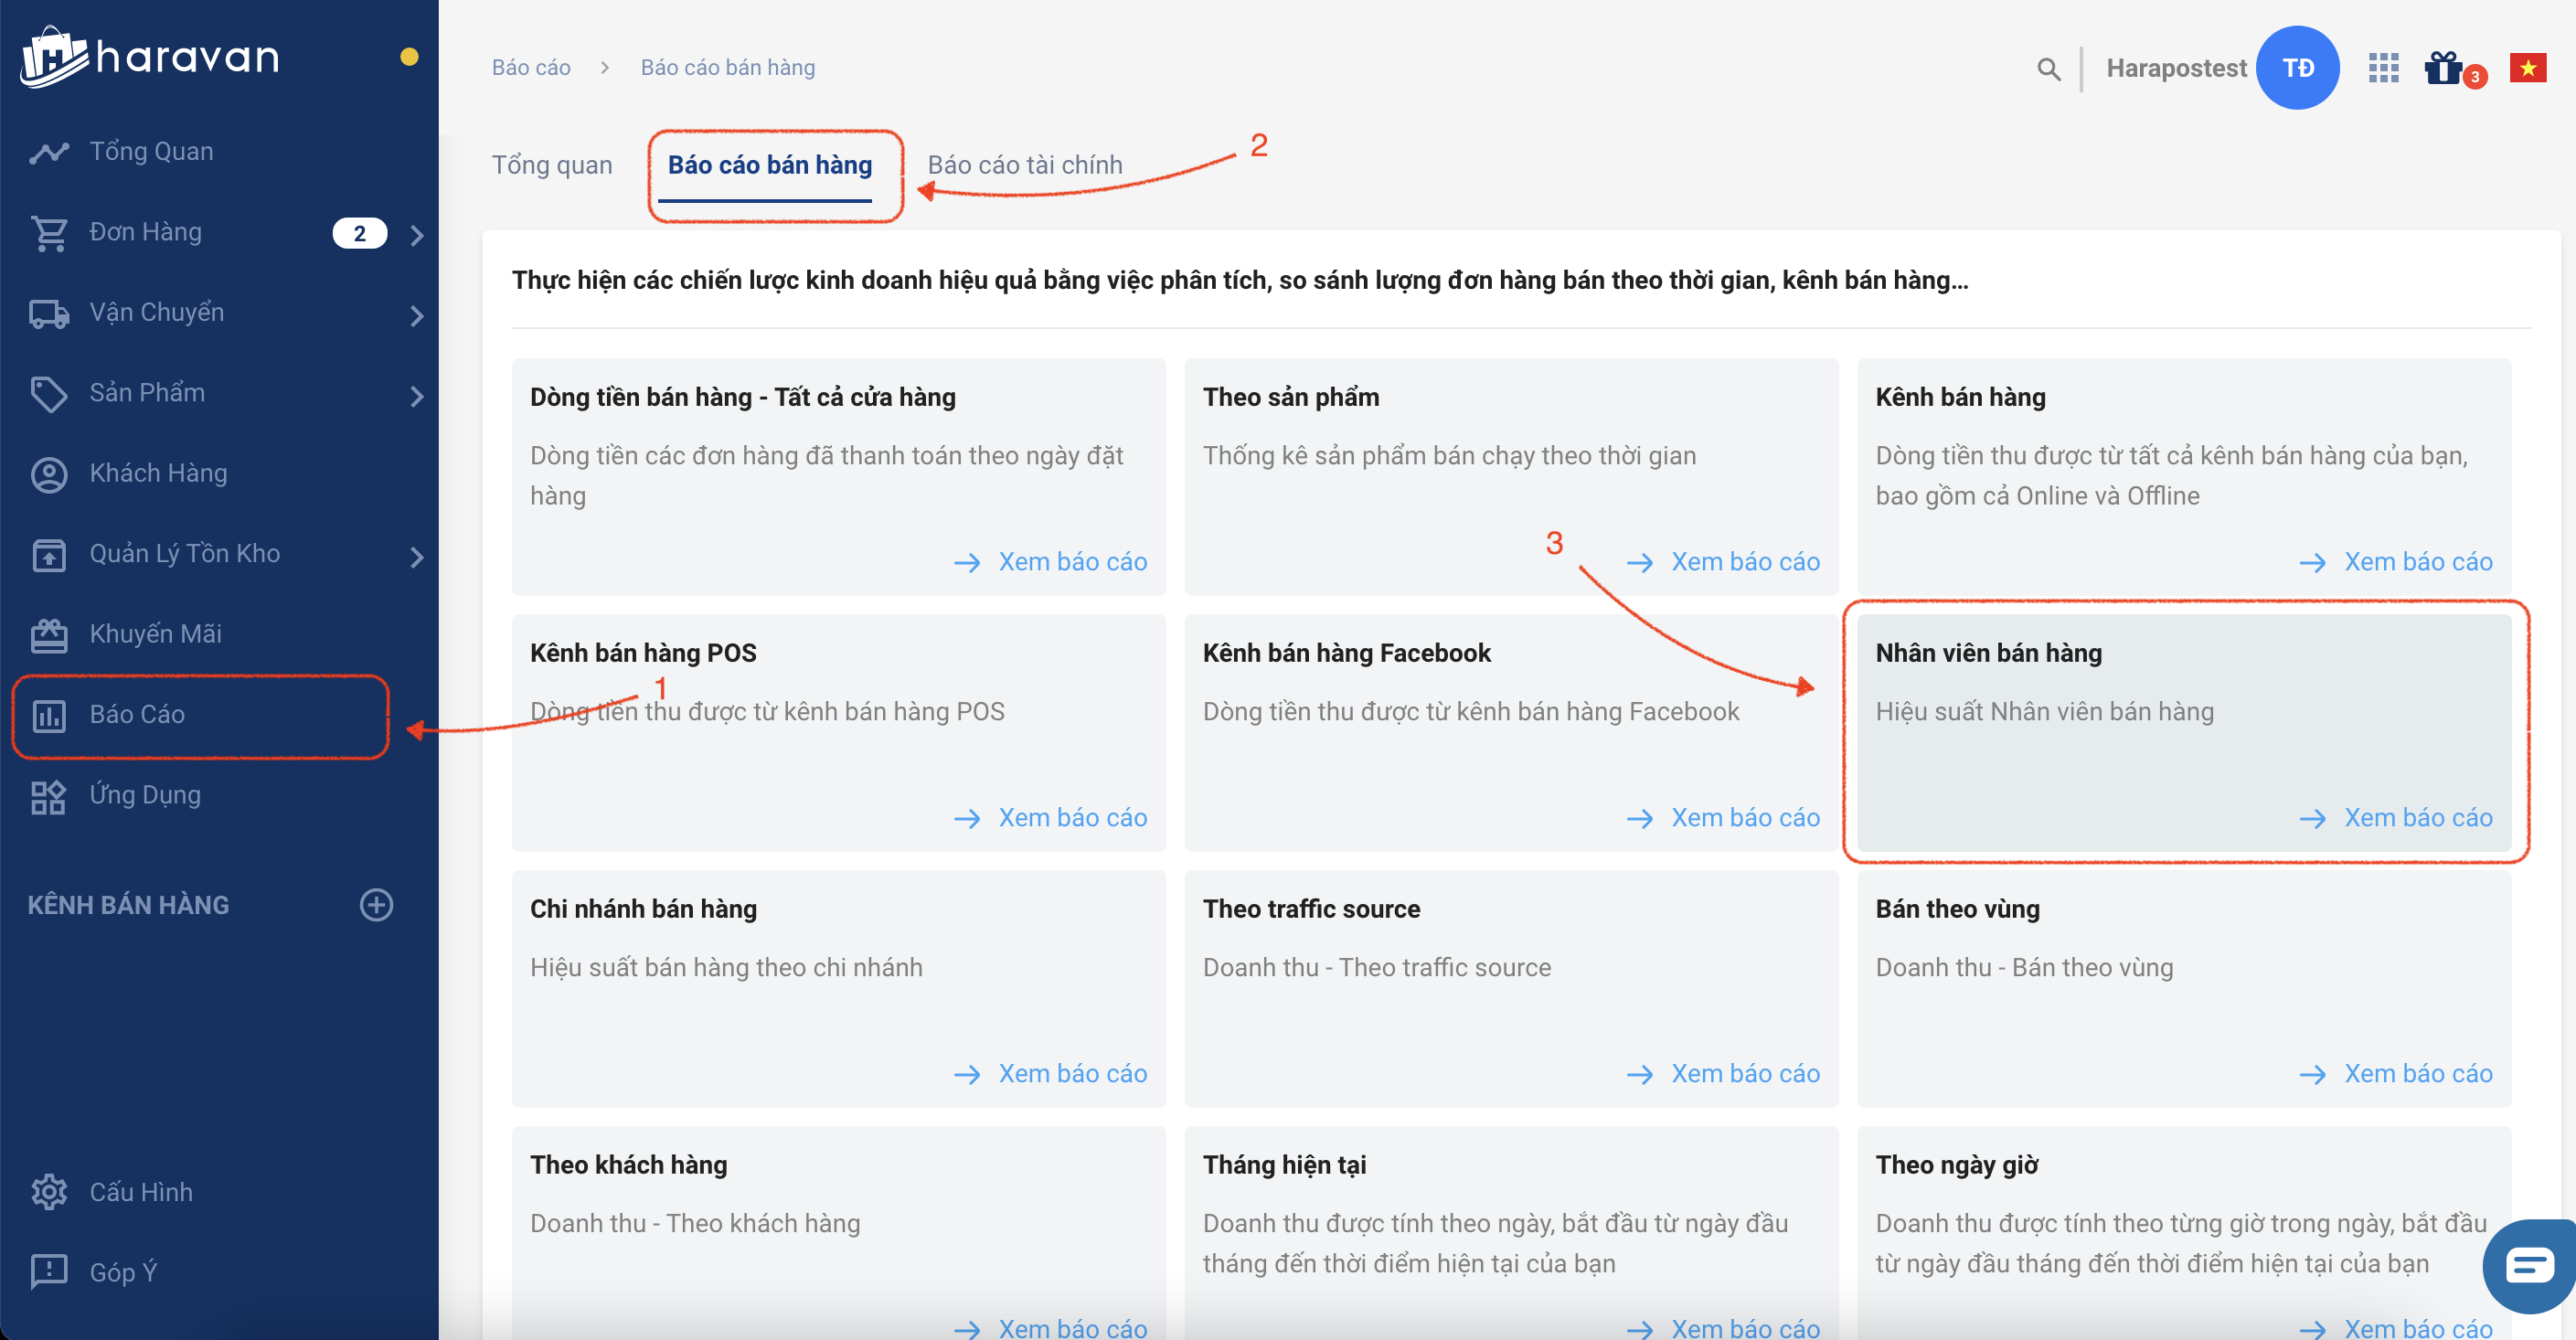Open the gift notifications icon

pos(2443,68)
